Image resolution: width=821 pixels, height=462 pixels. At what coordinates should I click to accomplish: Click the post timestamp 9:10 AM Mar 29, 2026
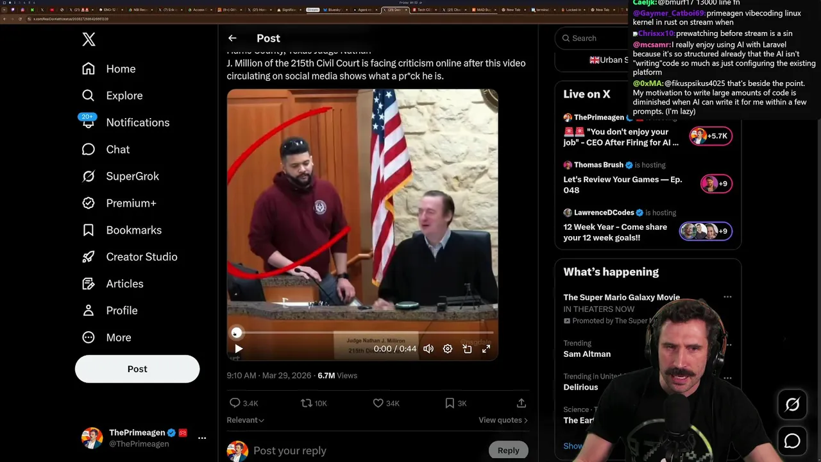(x=269, y=375)
